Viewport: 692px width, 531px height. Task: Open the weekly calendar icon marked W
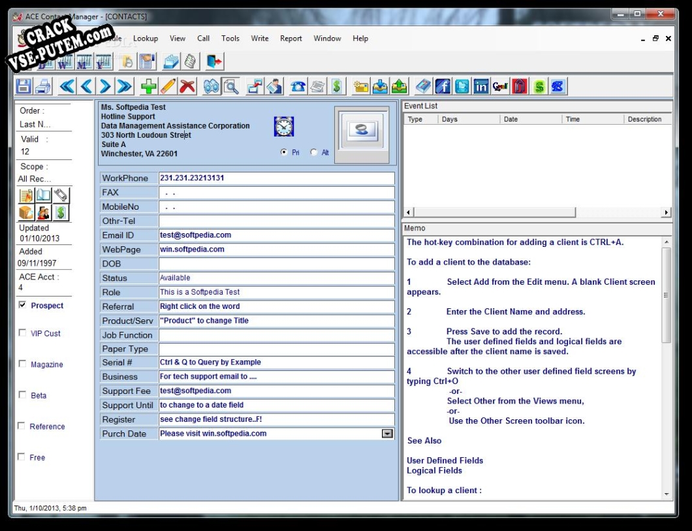point(65,61)
